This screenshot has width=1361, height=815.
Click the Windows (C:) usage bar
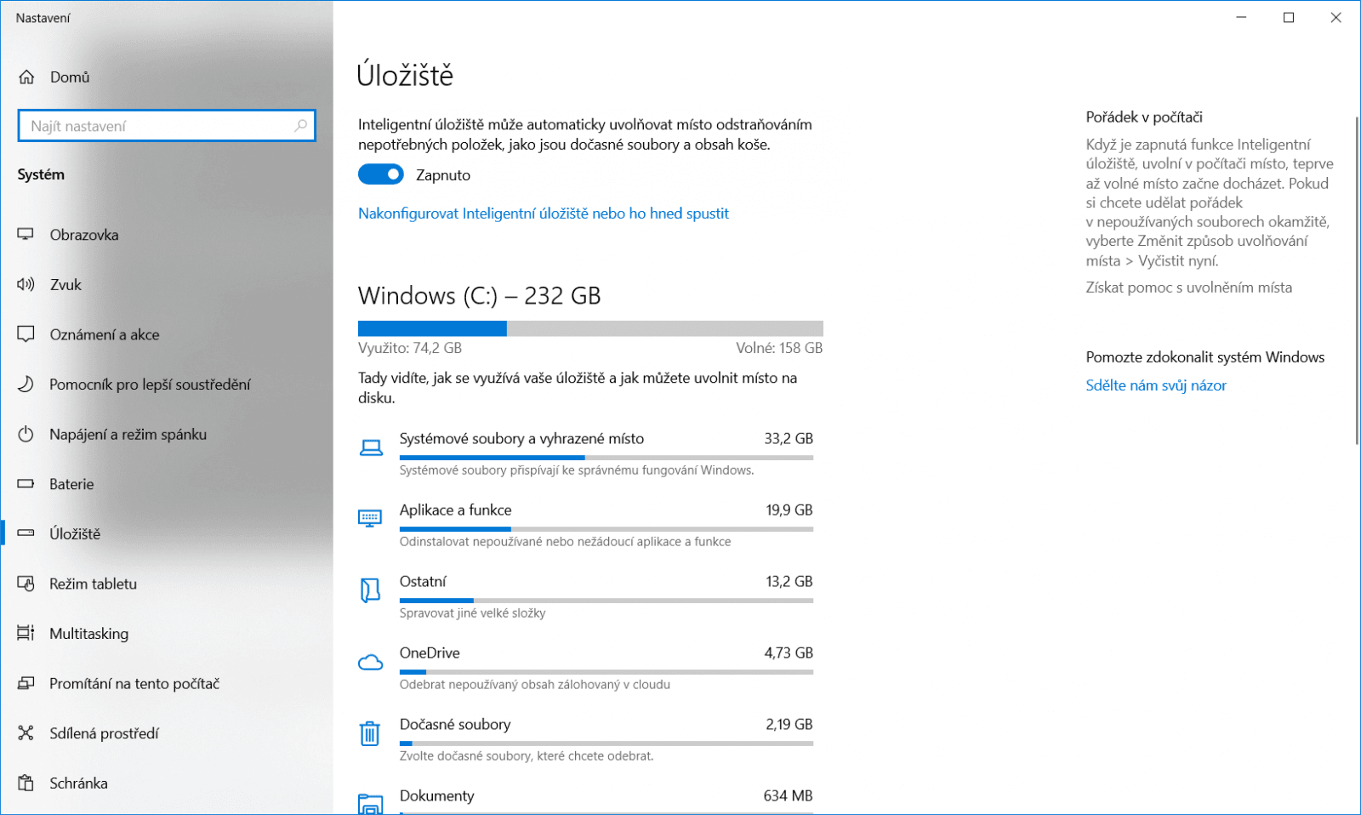coord(589,328)
